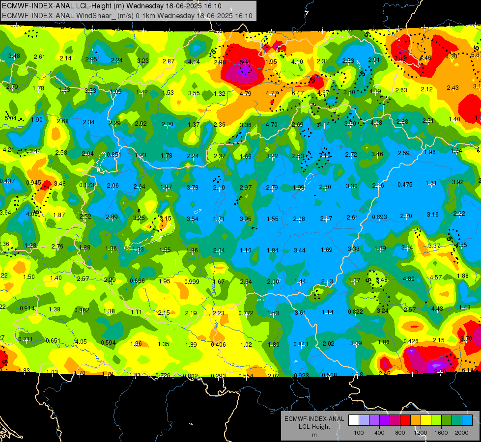This screenshot has height=442, width=481.
Task: Click wind shear value 0.945
Action: [33, 183]
